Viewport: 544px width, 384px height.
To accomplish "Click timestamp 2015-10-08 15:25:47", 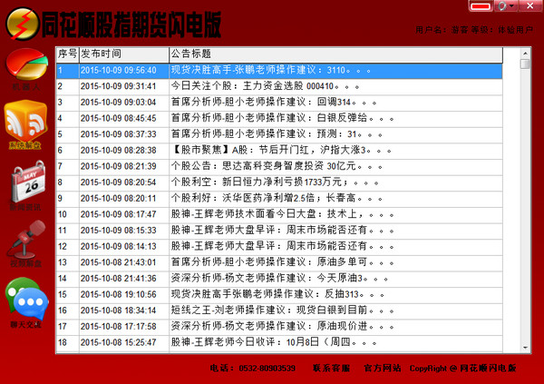I will click(118, 342).
